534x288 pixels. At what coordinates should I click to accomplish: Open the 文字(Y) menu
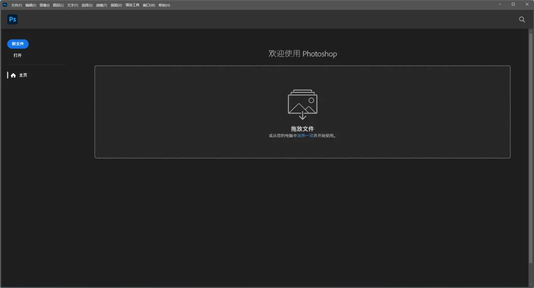click(x=73, y=5)
